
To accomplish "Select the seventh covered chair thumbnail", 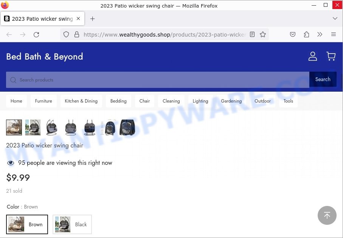I will click(x=127, y=127).
